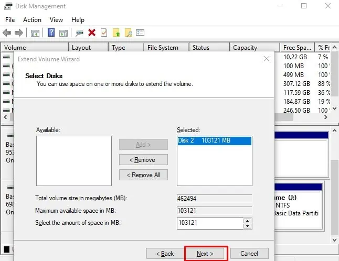Click the Next button
This screenshot has width=339, height=261.
[x=205, y=254]
